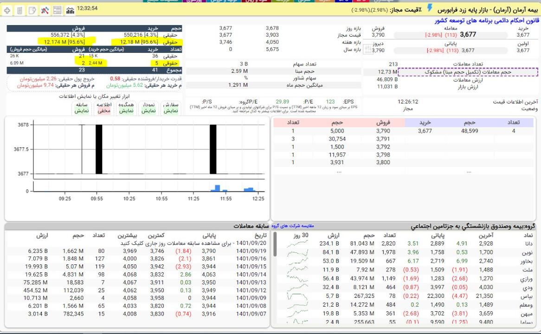Toggle the همگروه display button
Viewport: 541px width, 334px height.
(126, 108)
